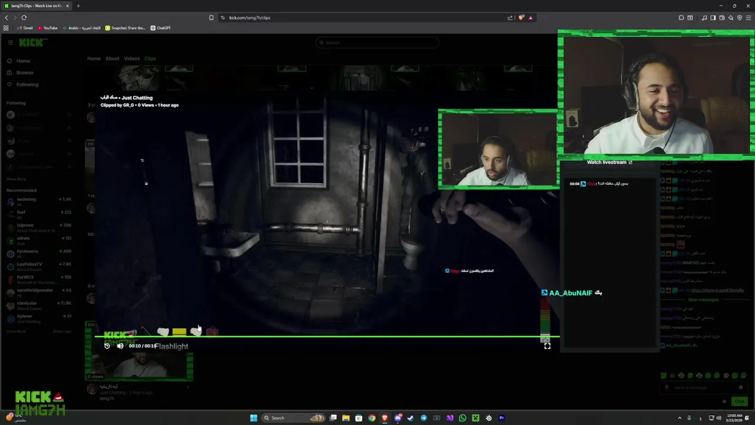
Task: Open a new browser tab
Action: pyautogui.click(x=78, y=6)
